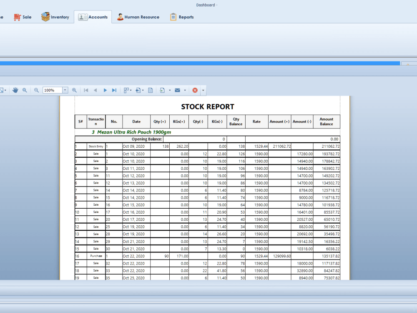Click the Inventory box icon
The height and width of the screenshot is (313, 417).
(x=45, y=17)
